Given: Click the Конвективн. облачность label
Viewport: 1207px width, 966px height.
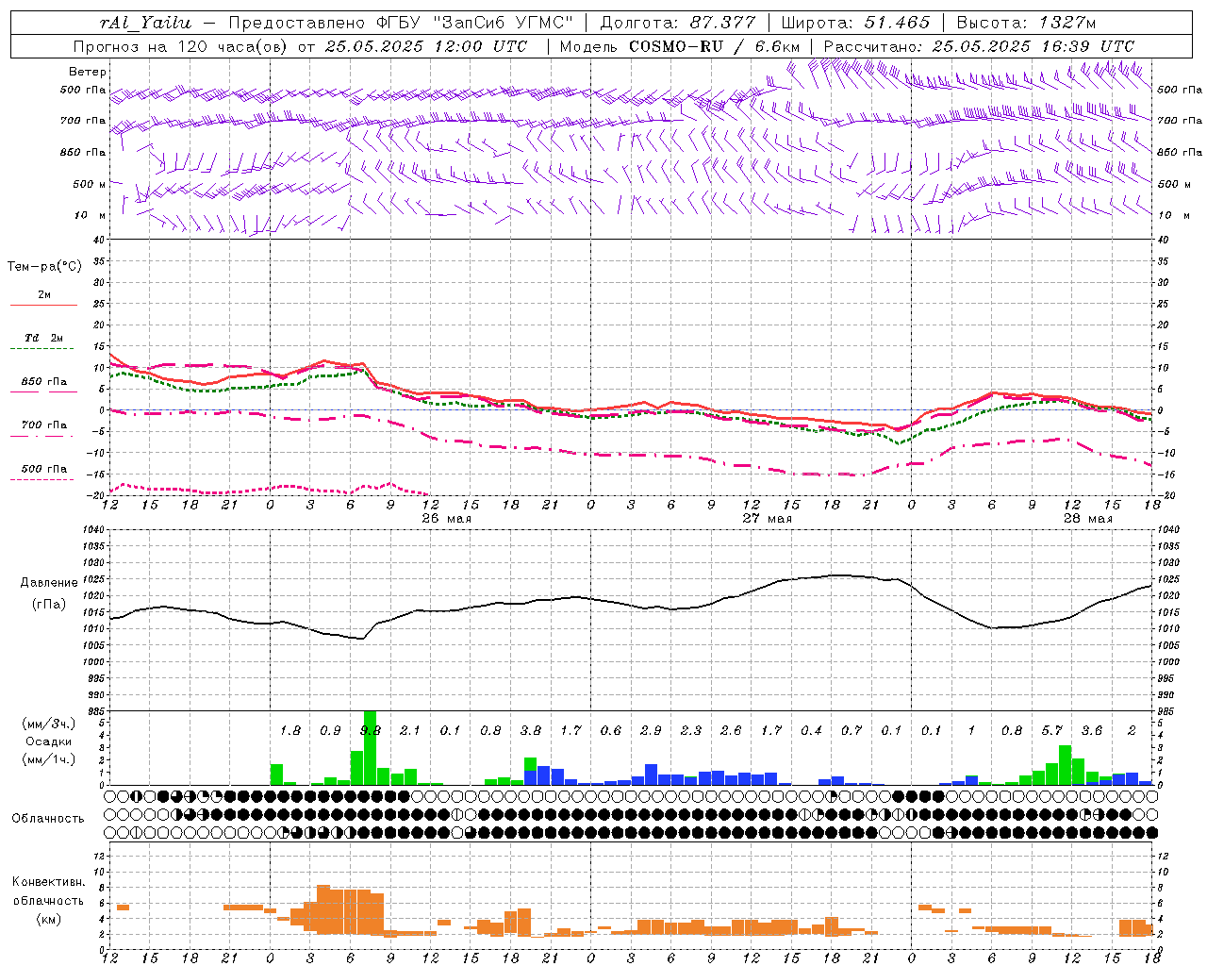Looking at the screenshot, I should tap(48, 891).
